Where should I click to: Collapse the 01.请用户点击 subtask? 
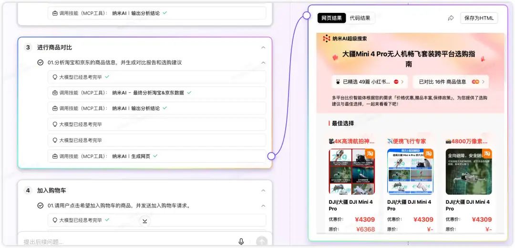click(263, 206)
